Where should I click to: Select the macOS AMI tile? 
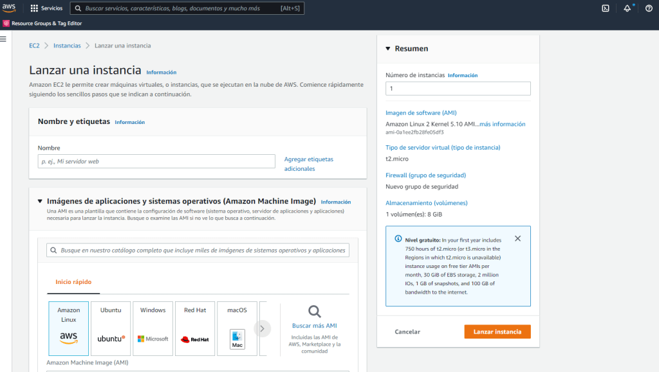(237, 328)
